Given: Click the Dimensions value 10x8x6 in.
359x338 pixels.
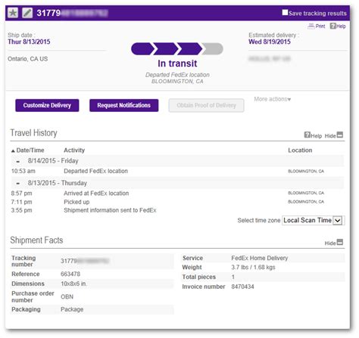Looking at the screenshot, I should (x=73, y=284).
